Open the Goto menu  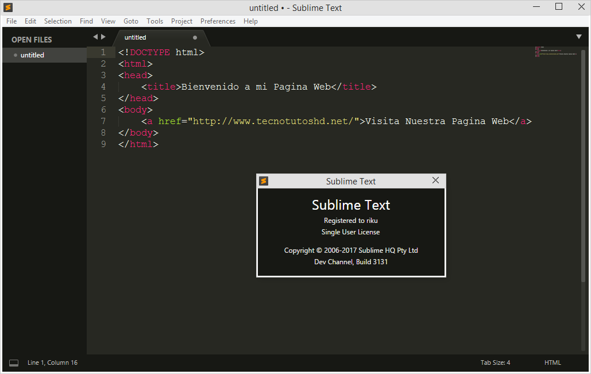click(131, 21)
